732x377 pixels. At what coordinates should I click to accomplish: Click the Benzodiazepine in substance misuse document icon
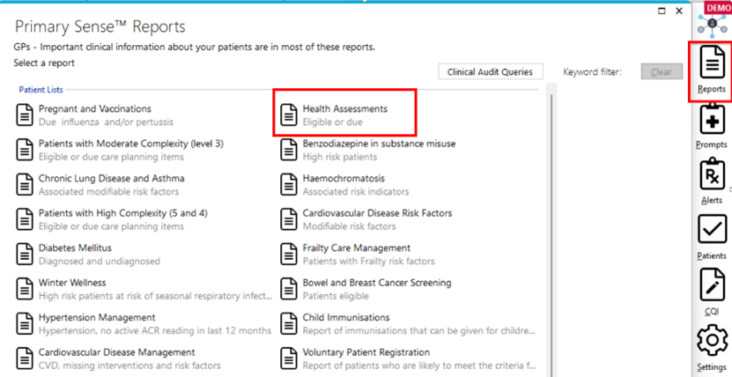[289, 150]
